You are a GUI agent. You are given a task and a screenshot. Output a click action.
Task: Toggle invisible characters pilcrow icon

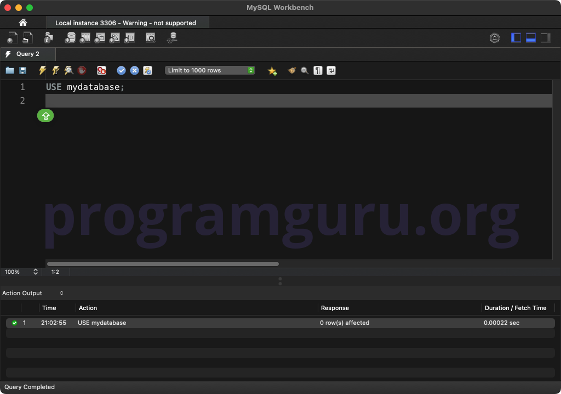[318, 70]
